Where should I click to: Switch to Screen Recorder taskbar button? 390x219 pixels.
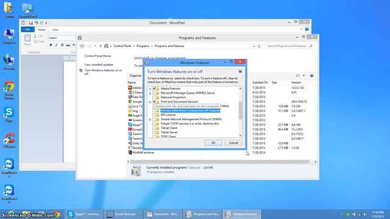[123, 214]
